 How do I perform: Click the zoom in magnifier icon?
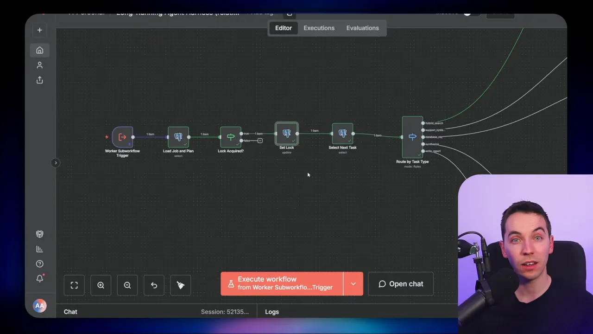click(101, 285)
